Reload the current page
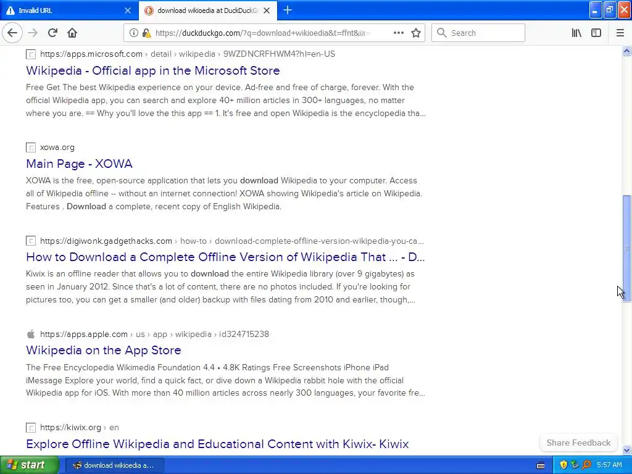The image size is (632, 474). click(x=53, y=33)
